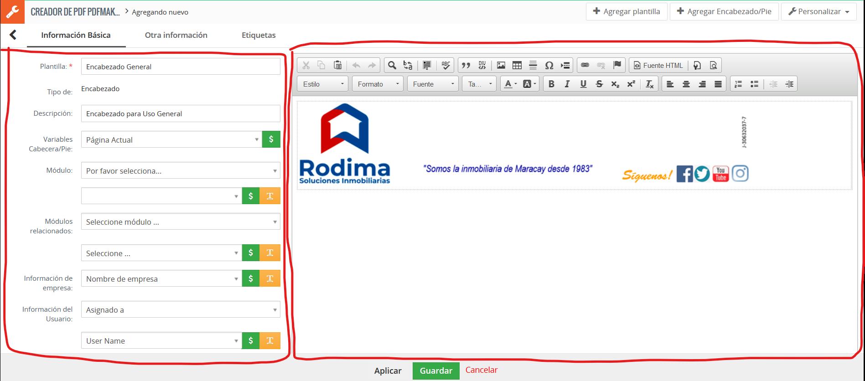Image resolution: width=865 pixels, height=381 pixels.
Task: Toggle italic formatting
Action: point(567,84)
